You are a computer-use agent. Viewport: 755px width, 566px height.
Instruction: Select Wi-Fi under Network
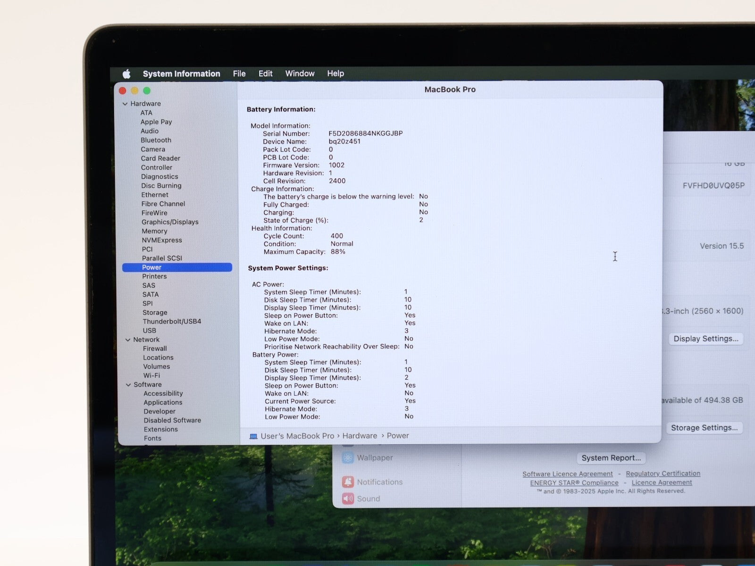[151, 375]
